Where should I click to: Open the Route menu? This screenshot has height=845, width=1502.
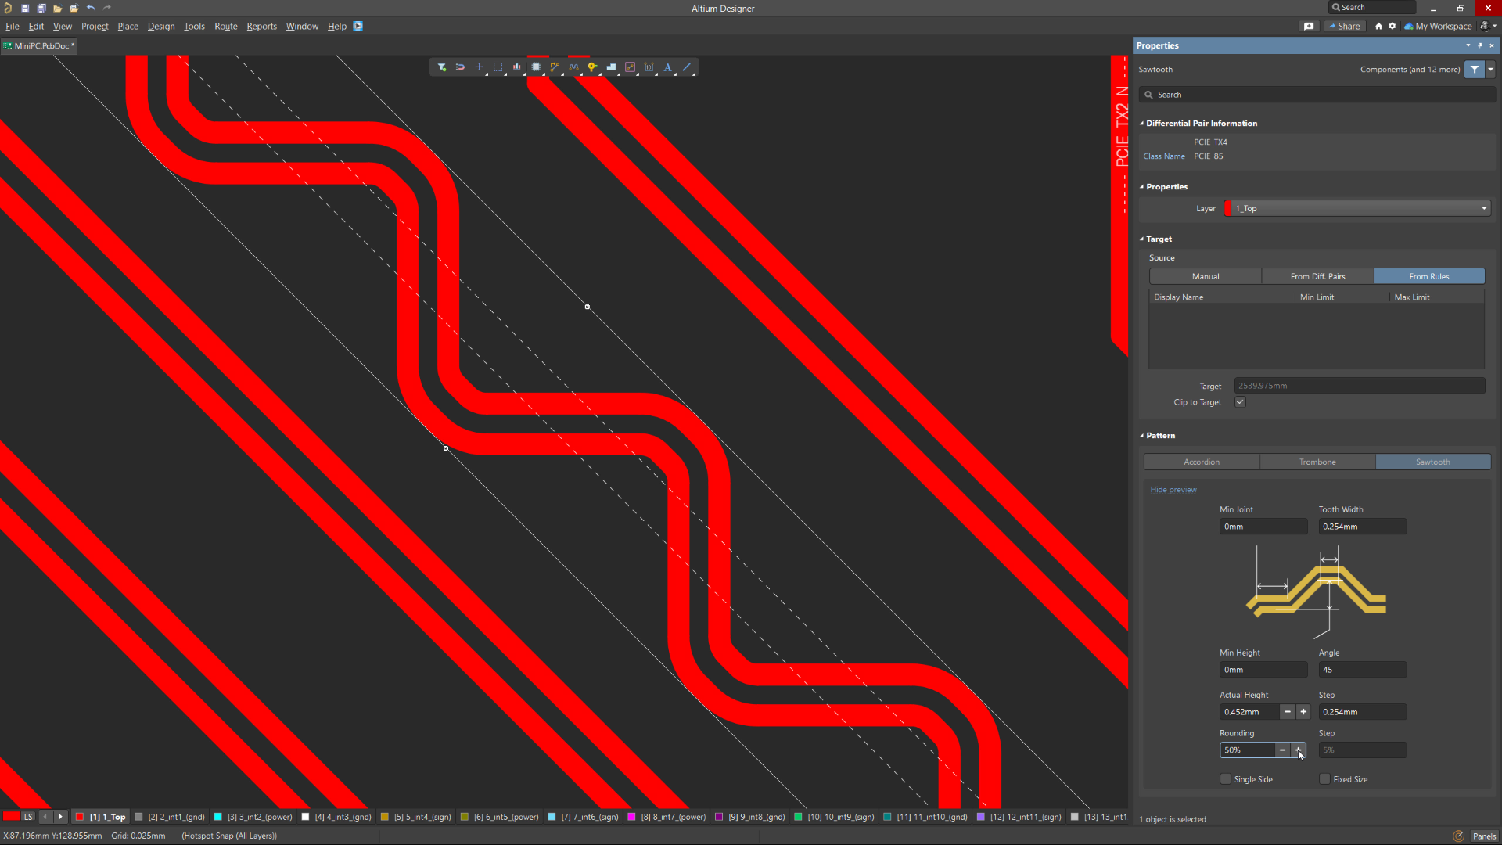coord(225,26)
